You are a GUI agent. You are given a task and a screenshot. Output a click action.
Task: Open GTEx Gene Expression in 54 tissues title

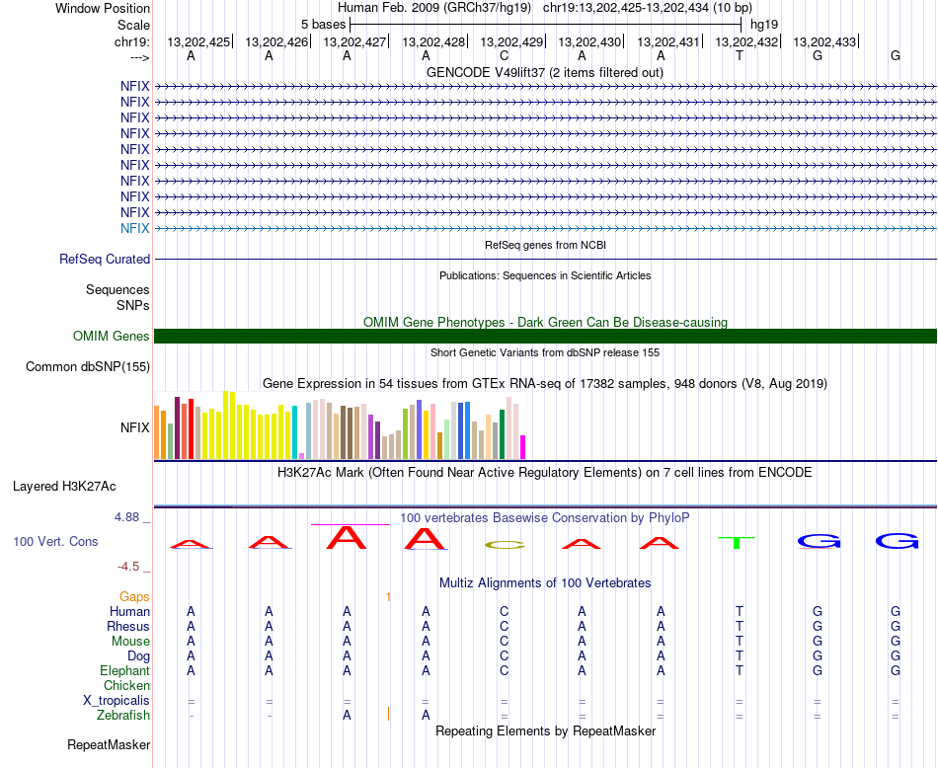click(x=545, y=383)
